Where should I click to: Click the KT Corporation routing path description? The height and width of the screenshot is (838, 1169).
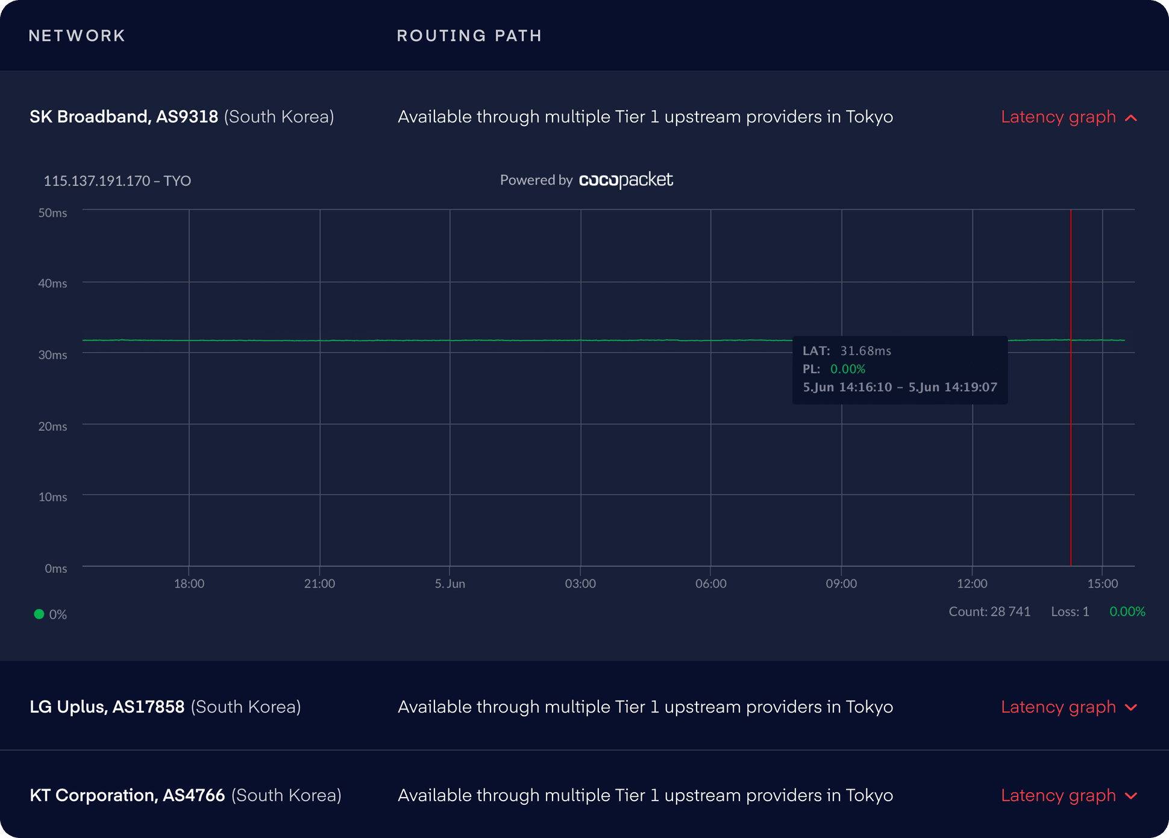point(645,796)
